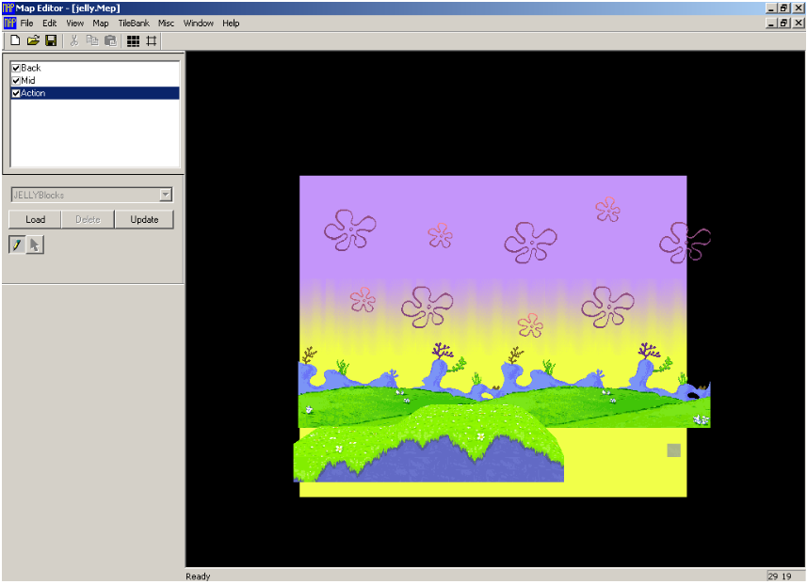This screenshot has height=584, width=807.
Task: Click the hash-shaped grid lines toolbar icon
Action: pos(152,40)
